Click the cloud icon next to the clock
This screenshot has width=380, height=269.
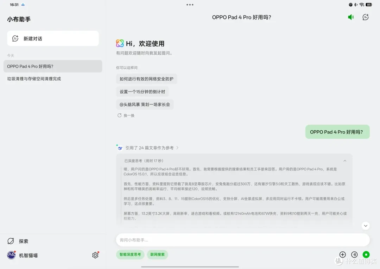(x=23, y=5)
